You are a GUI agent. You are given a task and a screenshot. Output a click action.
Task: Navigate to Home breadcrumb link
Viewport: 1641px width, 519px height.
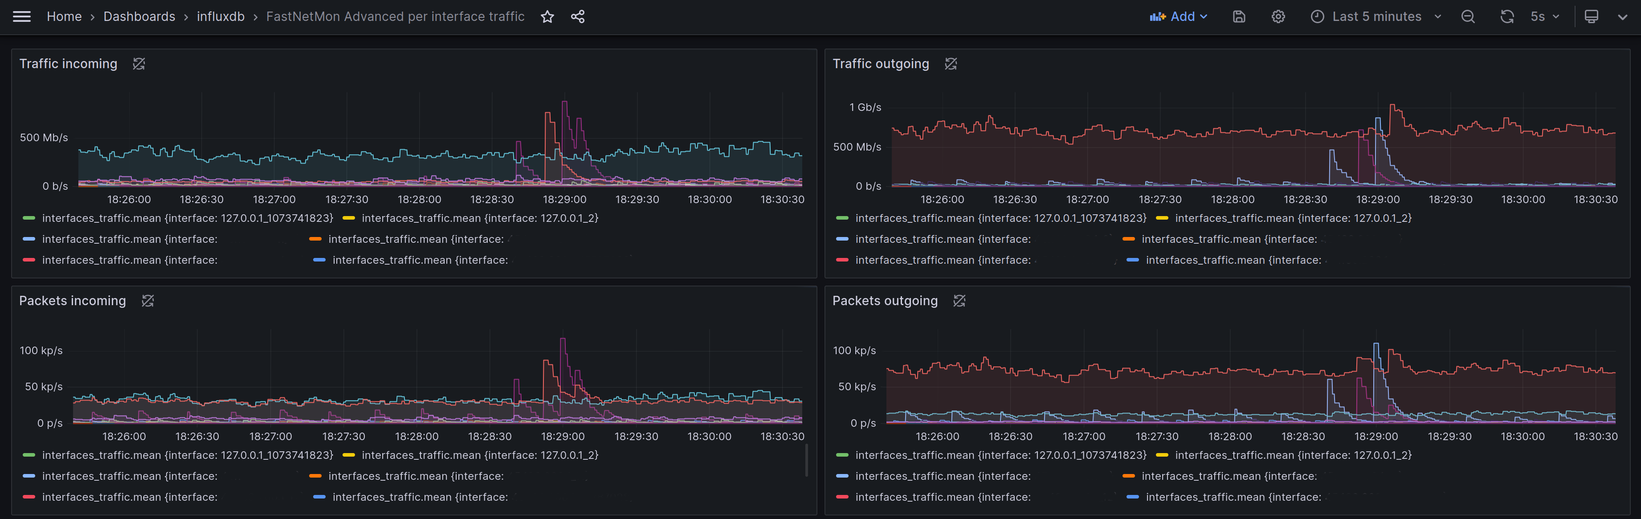pos(64,16)
